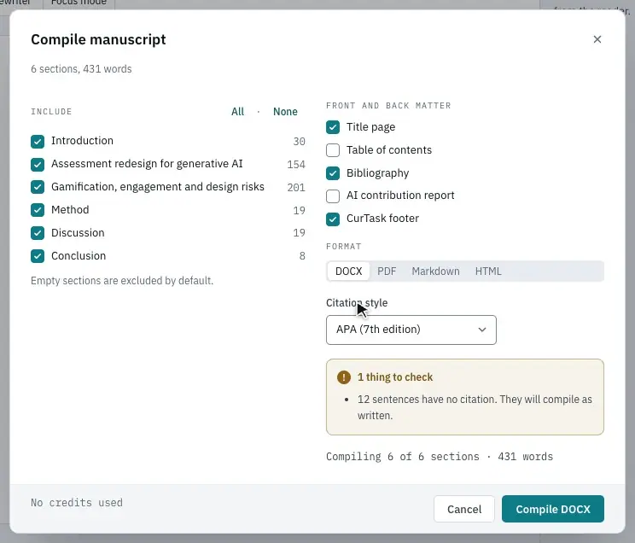This screenshot has height=543, width=635.
Task: Click the None link to deselect sections
Action: [285, 112]
